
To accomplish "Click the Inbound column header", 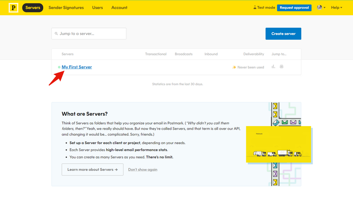I will click(211, 54).
